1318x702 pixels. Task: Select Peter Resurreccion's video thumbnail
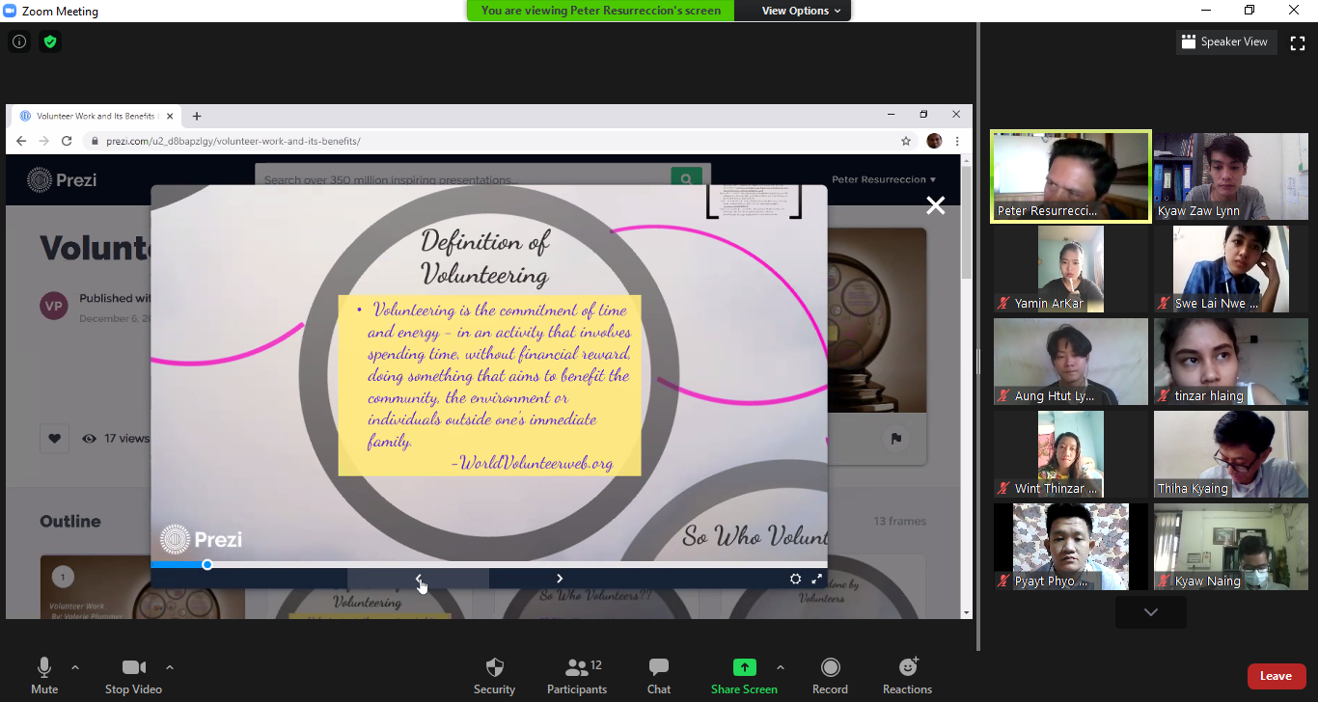pos(1071,177)
